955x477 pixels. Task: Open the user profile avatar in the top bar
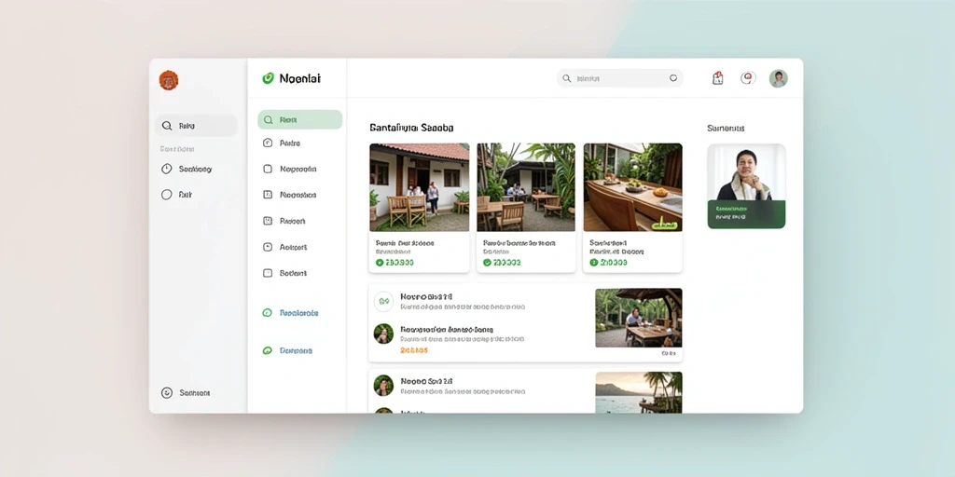click(778, 78)
